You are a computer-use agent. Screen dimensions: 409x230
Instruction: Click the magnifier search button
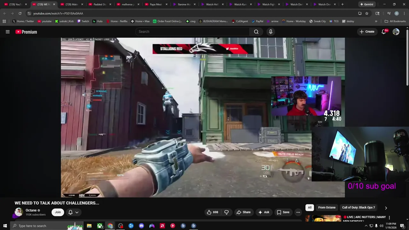click(x=256, y=32)
